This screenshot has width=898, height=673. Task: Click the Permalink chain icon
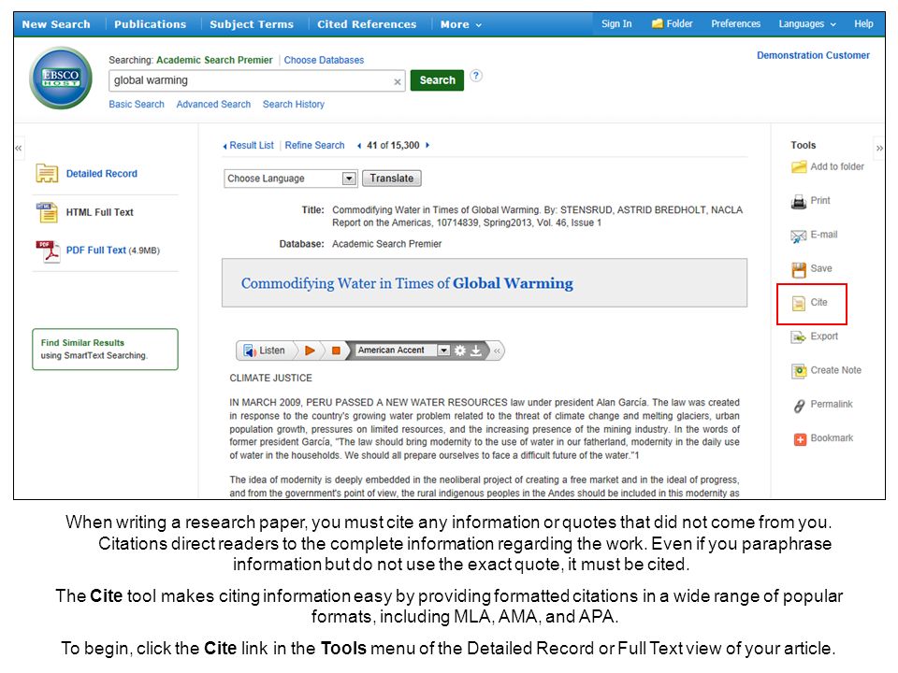click(799, 406)
